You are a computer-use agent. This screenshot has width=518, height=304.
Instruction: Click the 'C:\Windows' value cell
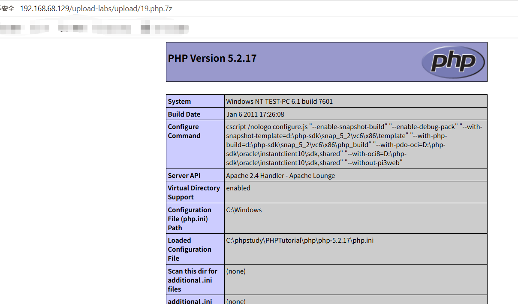pos(356,218)
